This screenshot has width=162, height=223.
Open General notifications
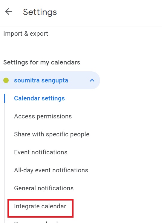click(44, 188)
